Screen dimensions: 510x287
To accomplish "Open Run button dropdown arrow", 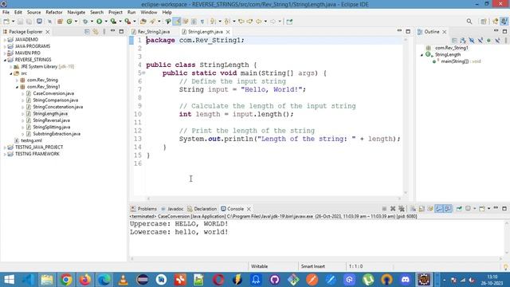I will click(x=106, y=22).
